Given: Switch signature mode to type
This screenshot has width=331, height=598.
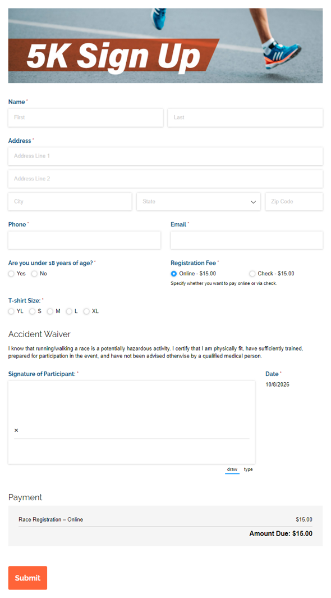Looking at the screenshot, I should tap(249, 469).
